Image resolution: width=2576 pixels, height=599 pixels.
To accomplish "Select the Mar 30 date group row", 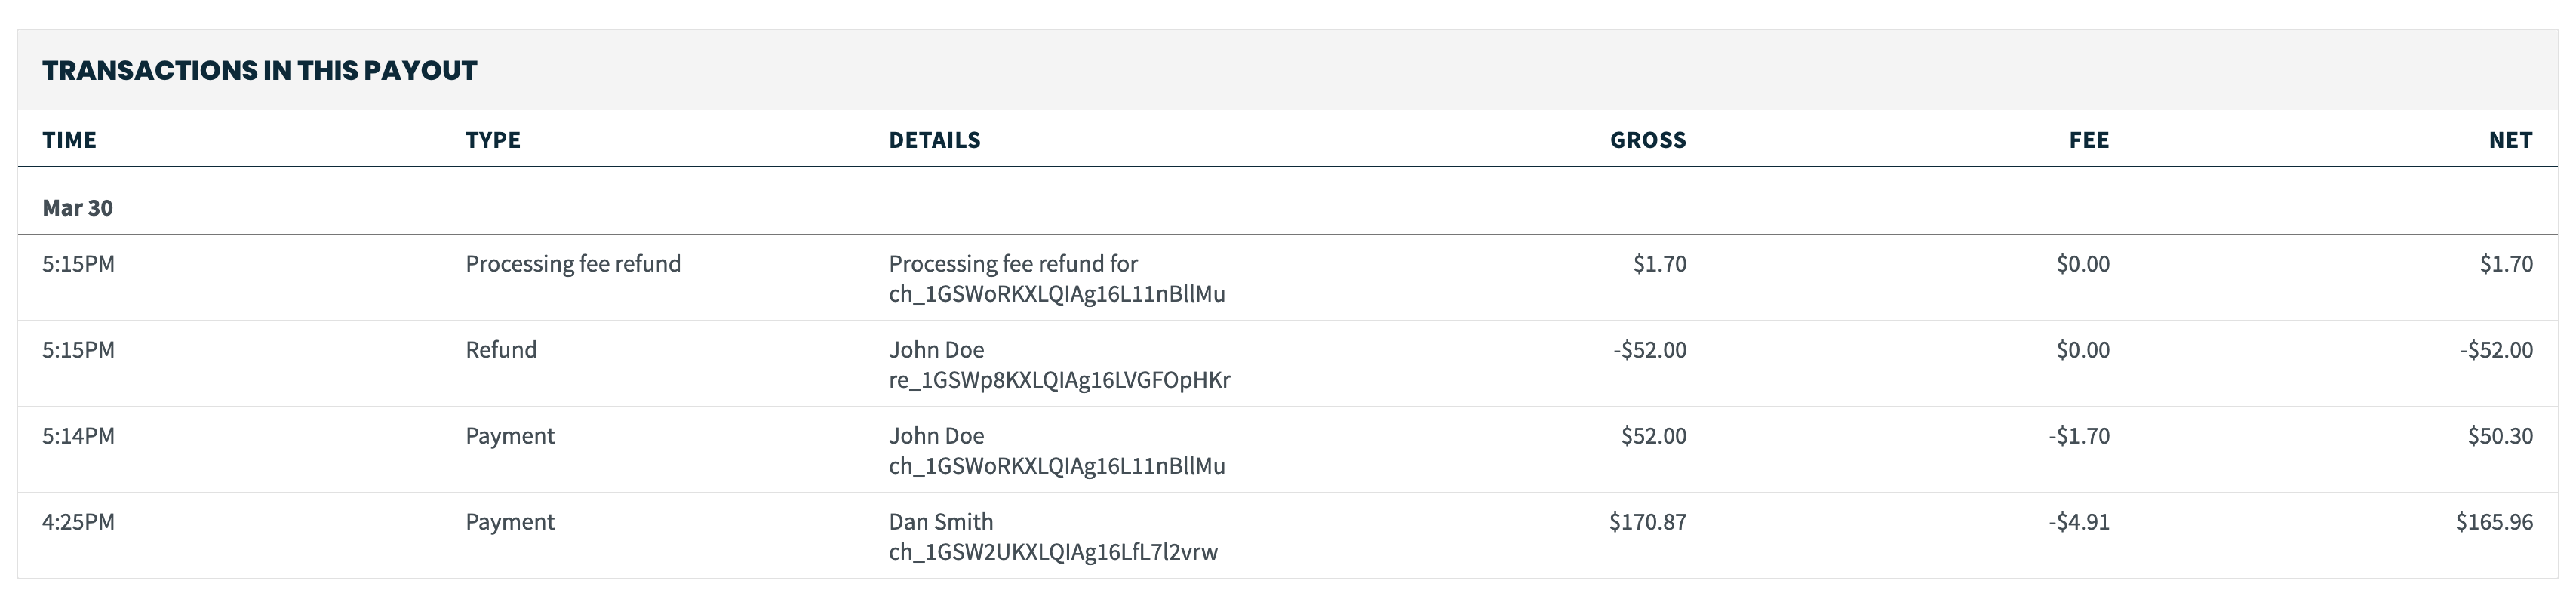I will click(78, 208).
